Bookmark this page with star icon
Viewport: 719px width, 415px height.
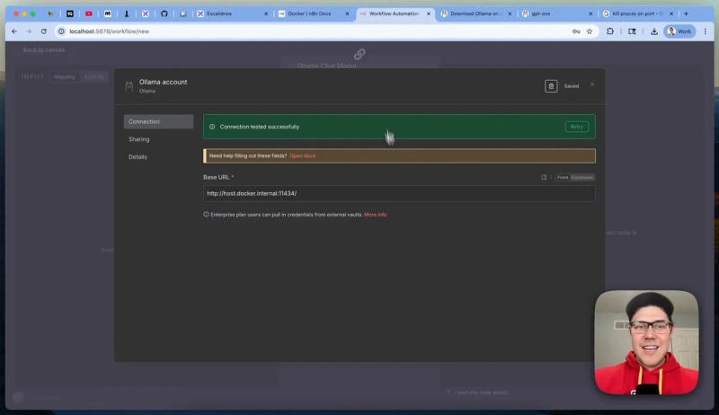coord(590,31)
